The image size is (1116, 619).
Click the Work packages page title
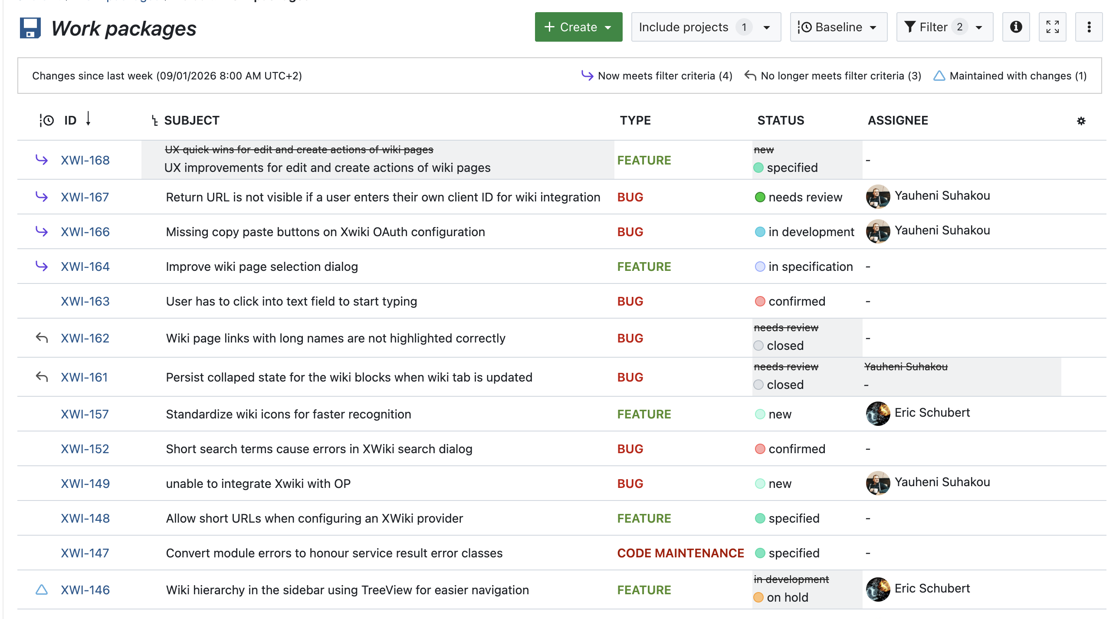click(124, 29)
